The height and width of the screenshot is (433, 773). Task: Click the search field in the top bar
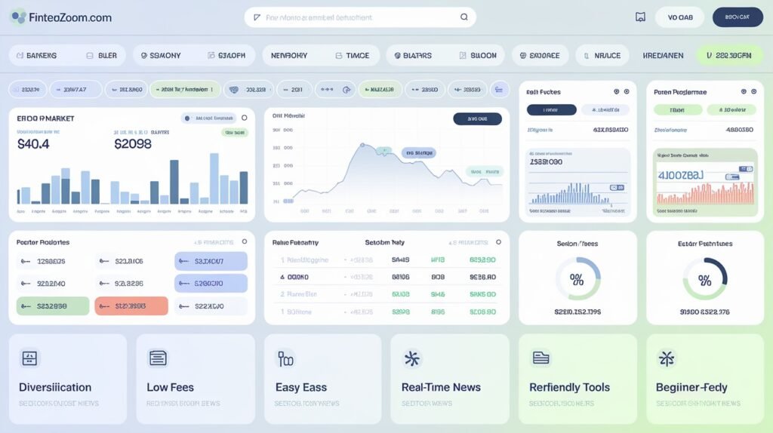pyautogui.click(x=360, y=17)
